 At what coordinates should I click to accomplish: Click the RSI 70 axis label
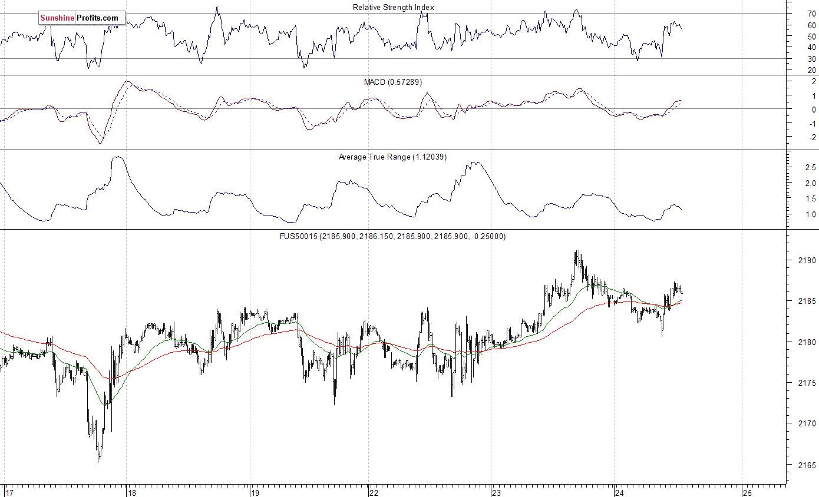point(812,14)
